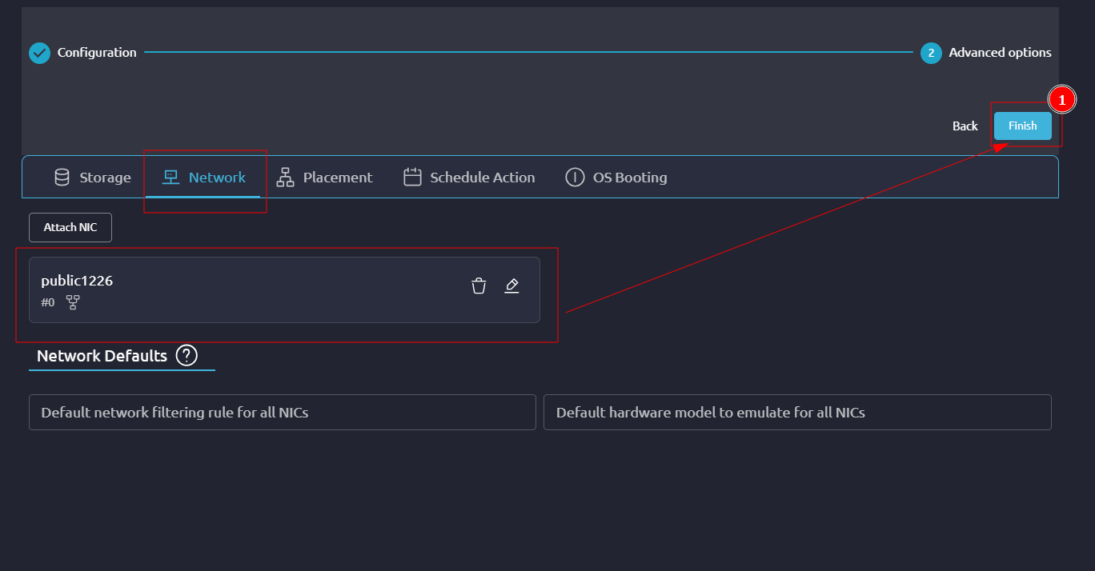Open default hardware model dropdown field

click(x=796, y=413)
